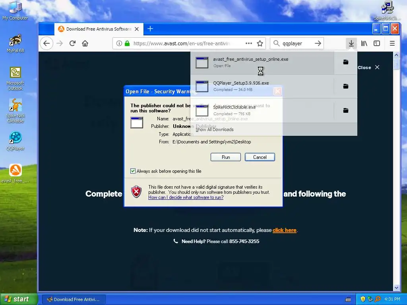Screen dimensions: 407x305
Task: Click the magnifier tray icon
Action: click(378, 299)
